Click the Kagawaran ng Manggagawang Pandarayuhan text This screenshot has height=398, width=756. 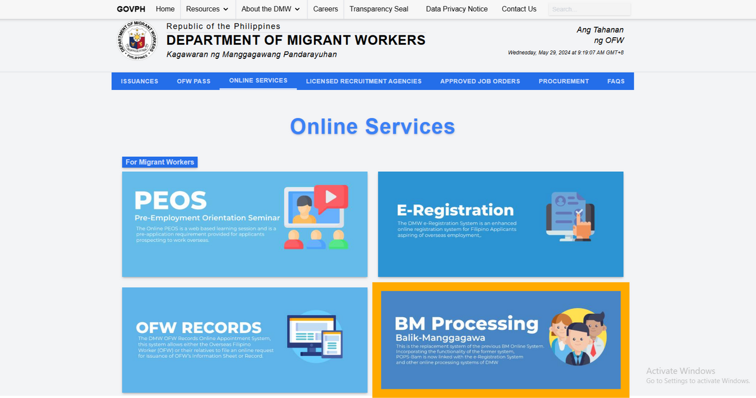pos(252,54)
